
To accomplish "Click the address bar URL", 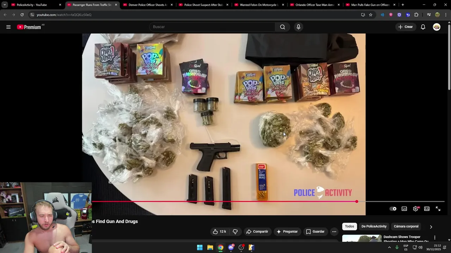I will click(64, 15).
